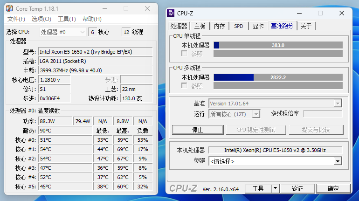
Task: Click the thread count field showing 12
Action: 126,32
